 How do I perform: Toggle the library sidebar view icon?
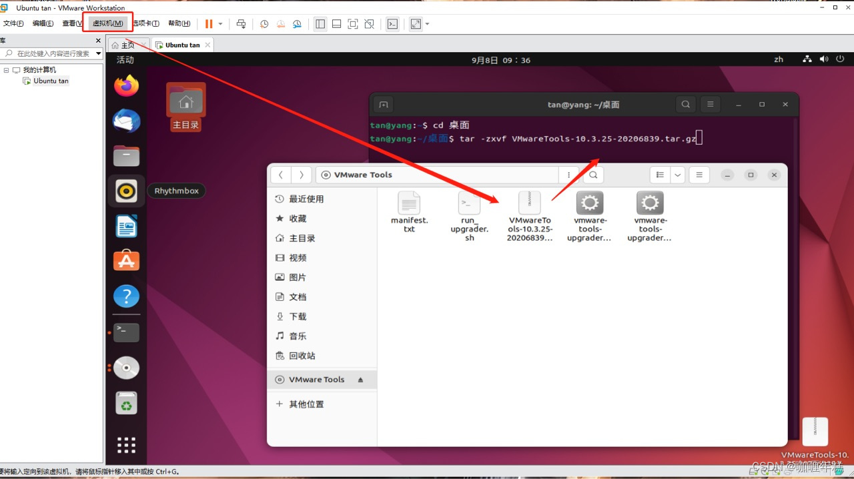[320, 24]
